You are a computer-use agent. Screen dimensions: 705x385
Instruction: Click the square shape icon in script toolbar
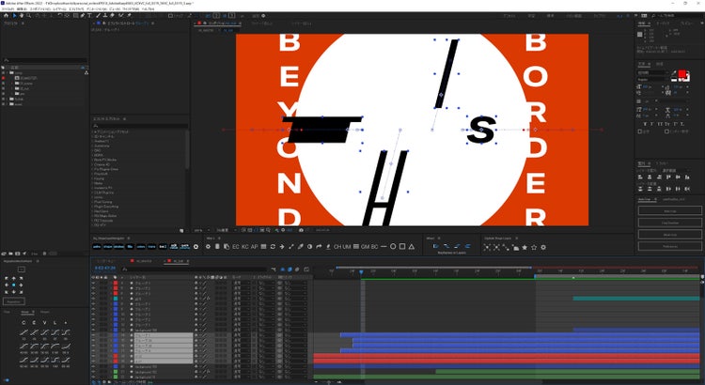pos(402,247)
